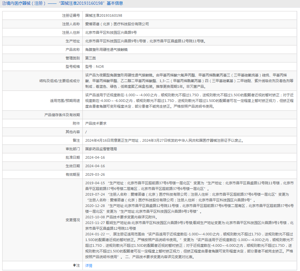Click the 备注 label

(76, 140)
